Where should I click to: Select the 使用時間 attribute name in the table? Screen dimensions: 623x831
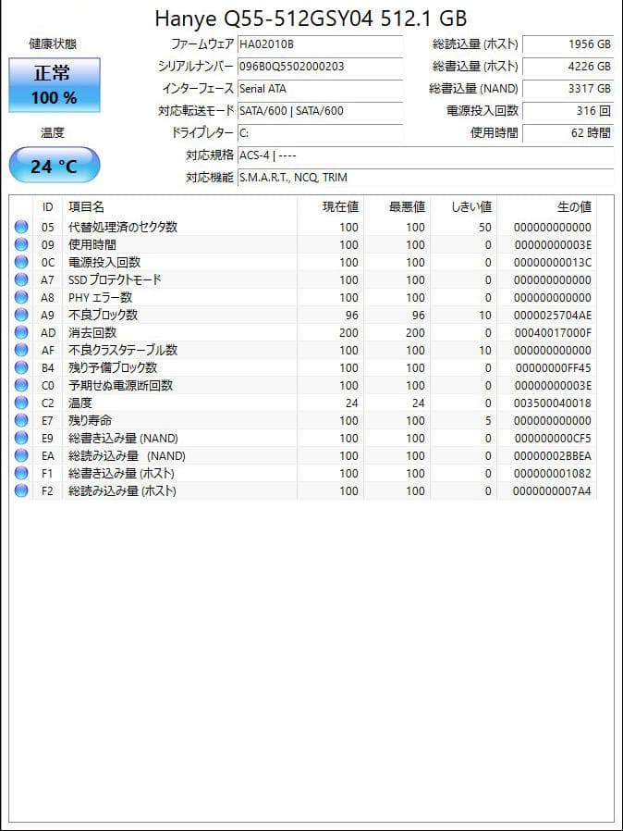(92, 244)
